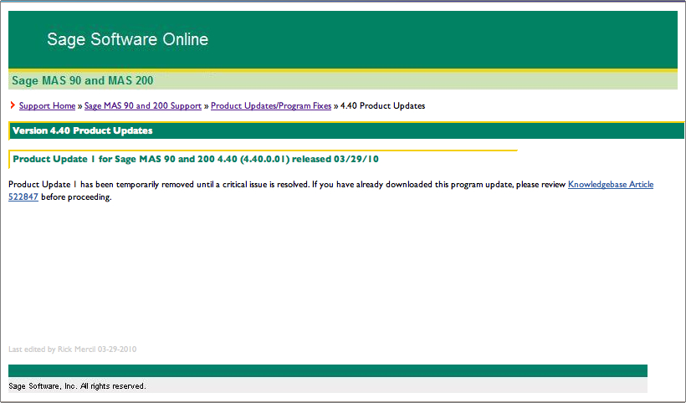Click the Product Update 1 released 03/29/10 heading

(x=196, y=159)
